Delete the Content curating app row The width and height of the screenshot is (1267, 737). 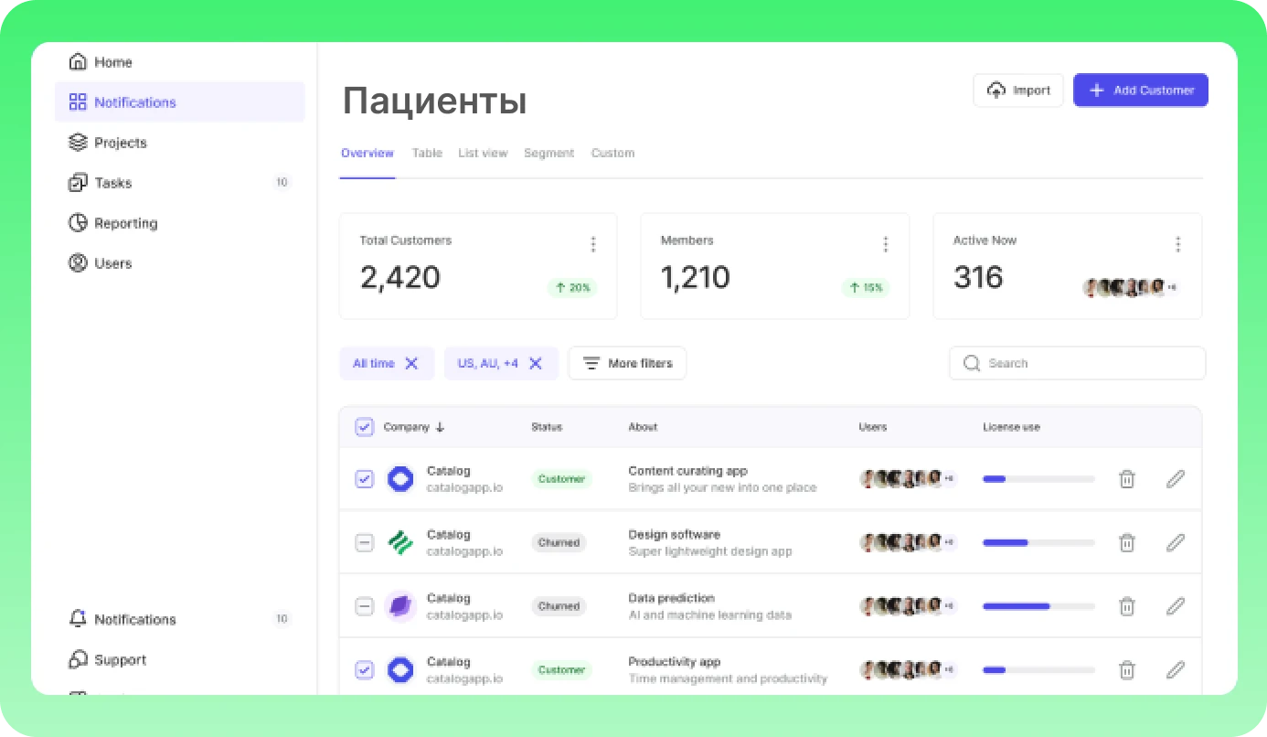pos(1127,479)
